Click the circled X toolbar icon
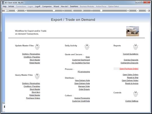 (x=147, y=11)
